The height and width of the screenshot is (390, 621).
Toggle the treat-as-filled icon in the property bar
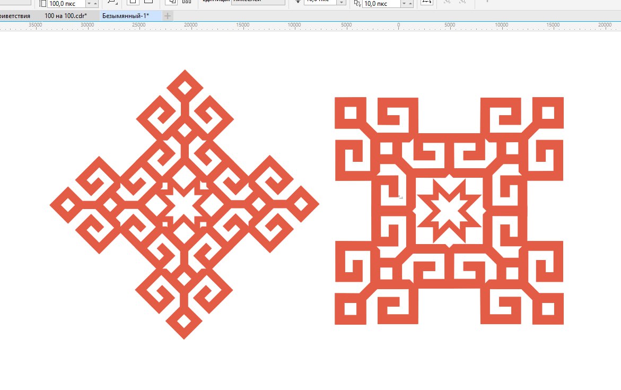click(x=426, y=3)
